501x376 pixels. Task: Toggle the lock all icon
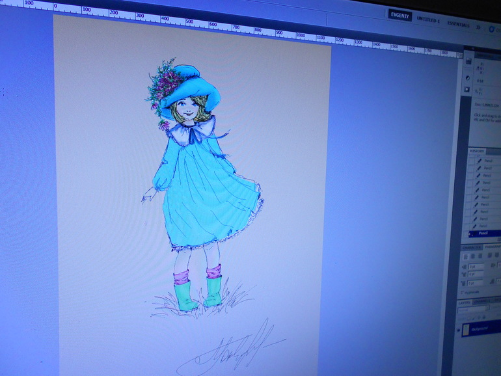(484, 317)
